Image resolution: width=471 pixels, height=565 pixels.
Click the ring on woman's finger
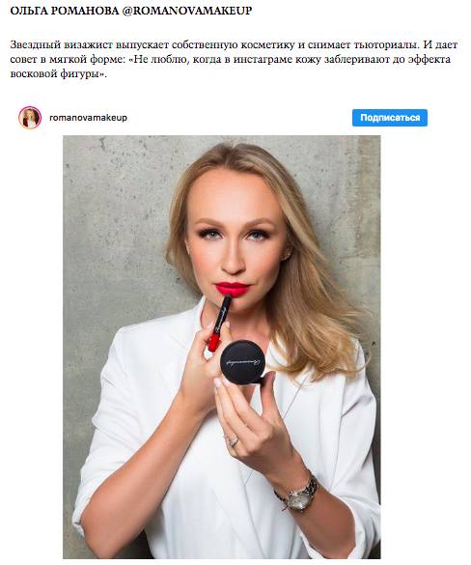tap(233, 440)
